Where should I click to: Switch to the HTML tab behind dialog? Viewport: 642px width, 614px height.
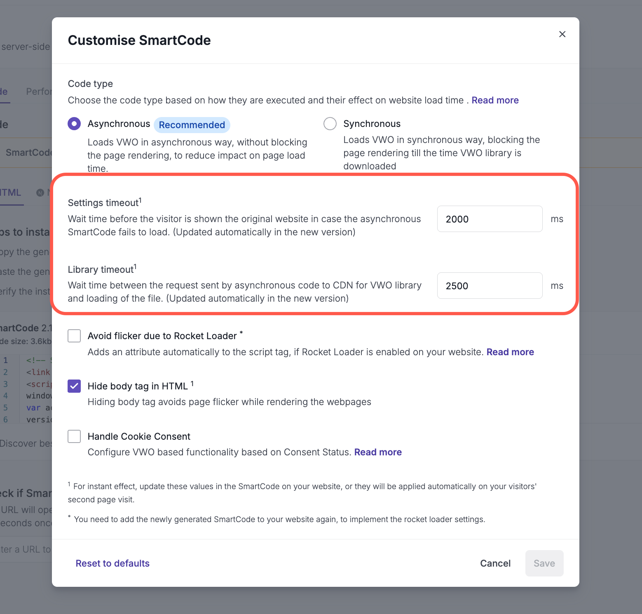pyautogui.click(x=10, y=192)
